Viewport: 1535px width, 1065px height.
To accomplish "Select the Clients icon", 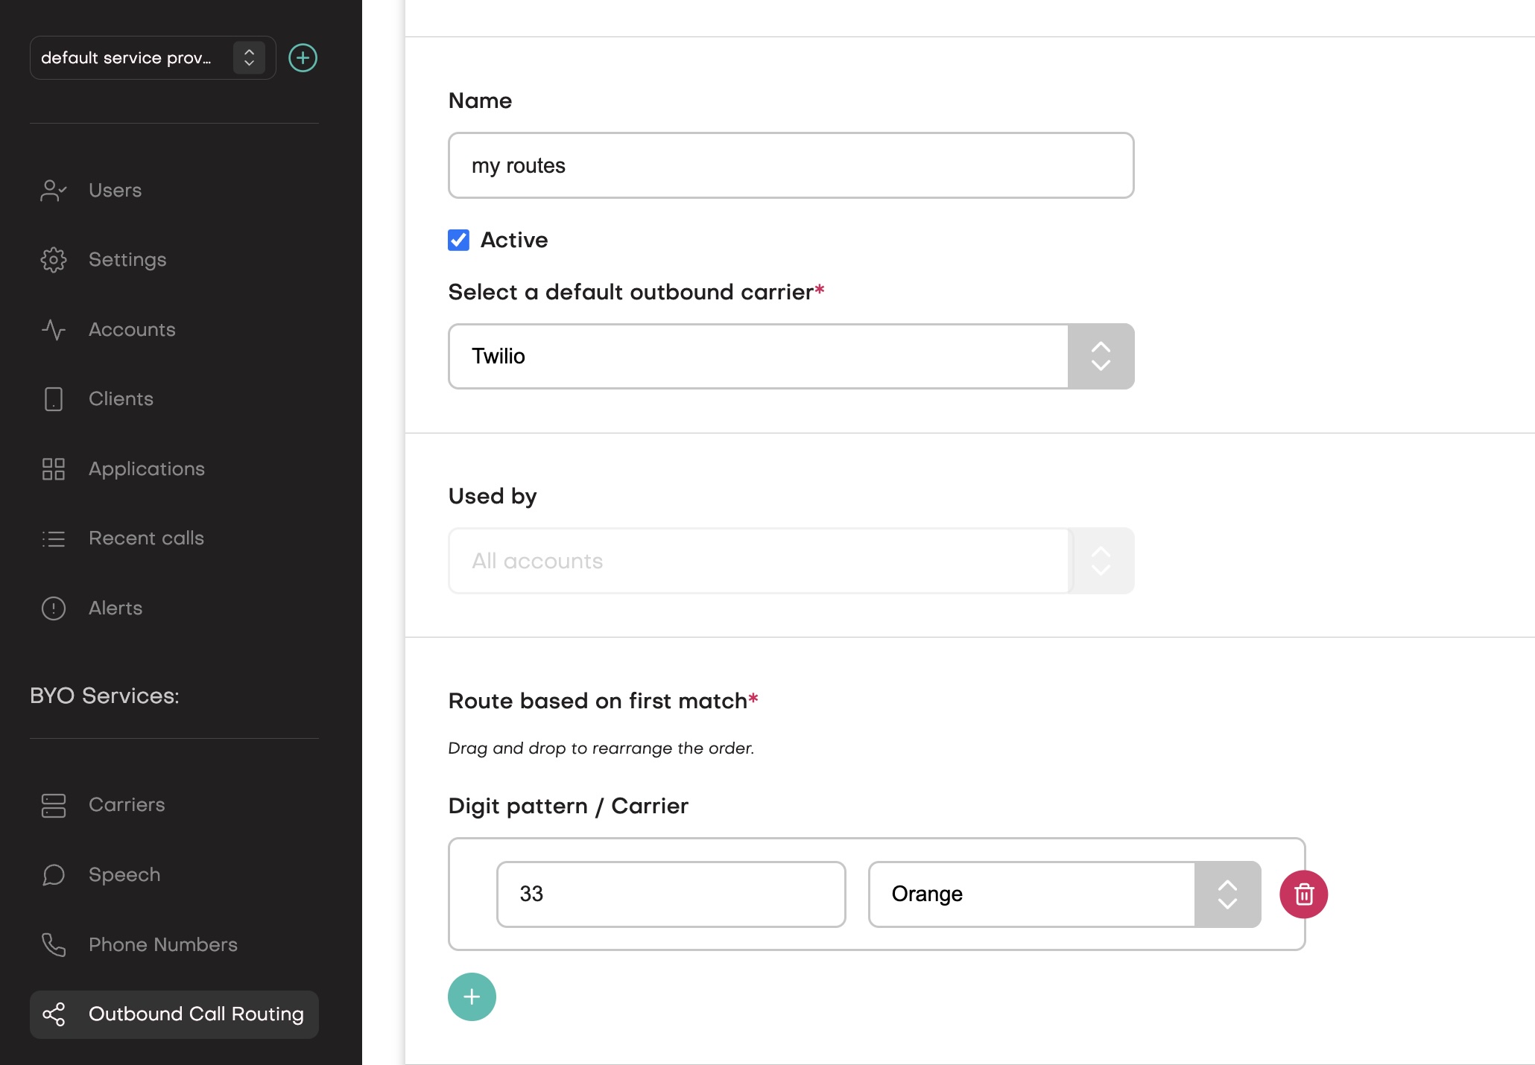I will point(53,399).
